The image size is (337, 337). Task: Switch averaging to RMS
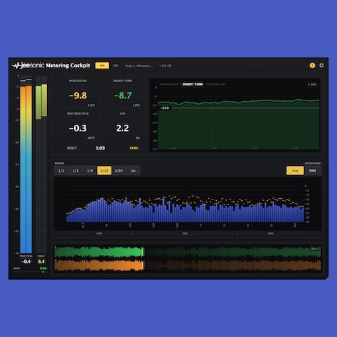click(313, 171)
